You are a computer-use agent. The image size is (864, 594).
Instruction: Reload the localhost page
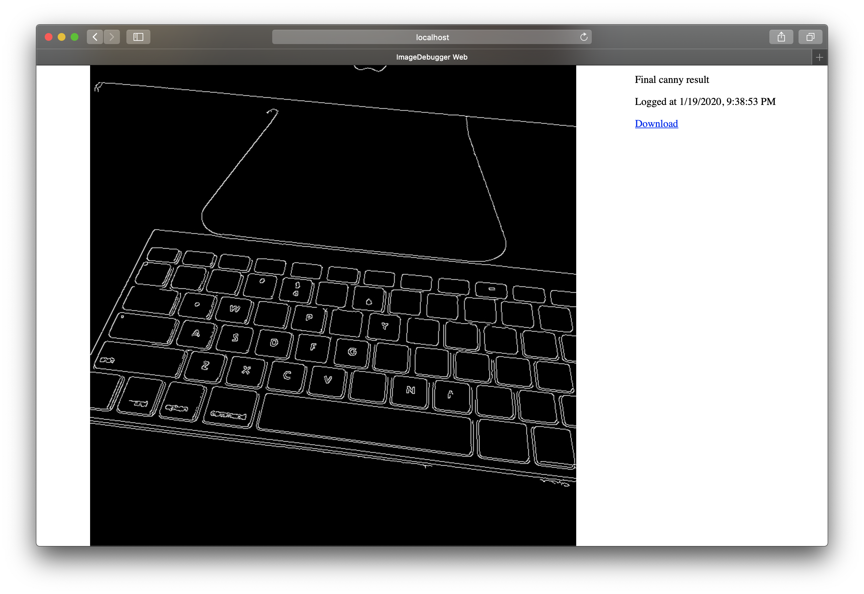(584, 37)
